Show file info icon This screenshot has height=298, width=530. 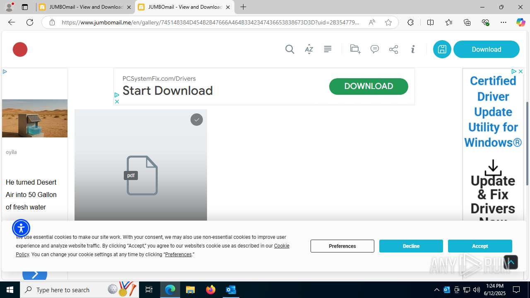pyautogui.click(x=413, y=49)
